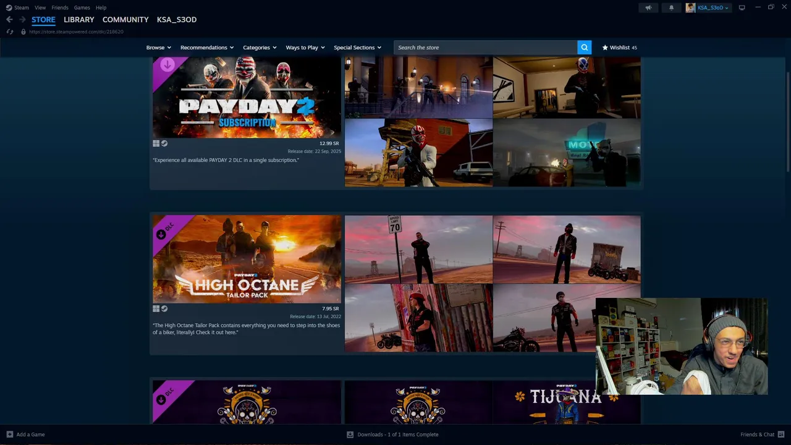
Task: Select the LIBRARY tab
Action: tap(79, 20)
